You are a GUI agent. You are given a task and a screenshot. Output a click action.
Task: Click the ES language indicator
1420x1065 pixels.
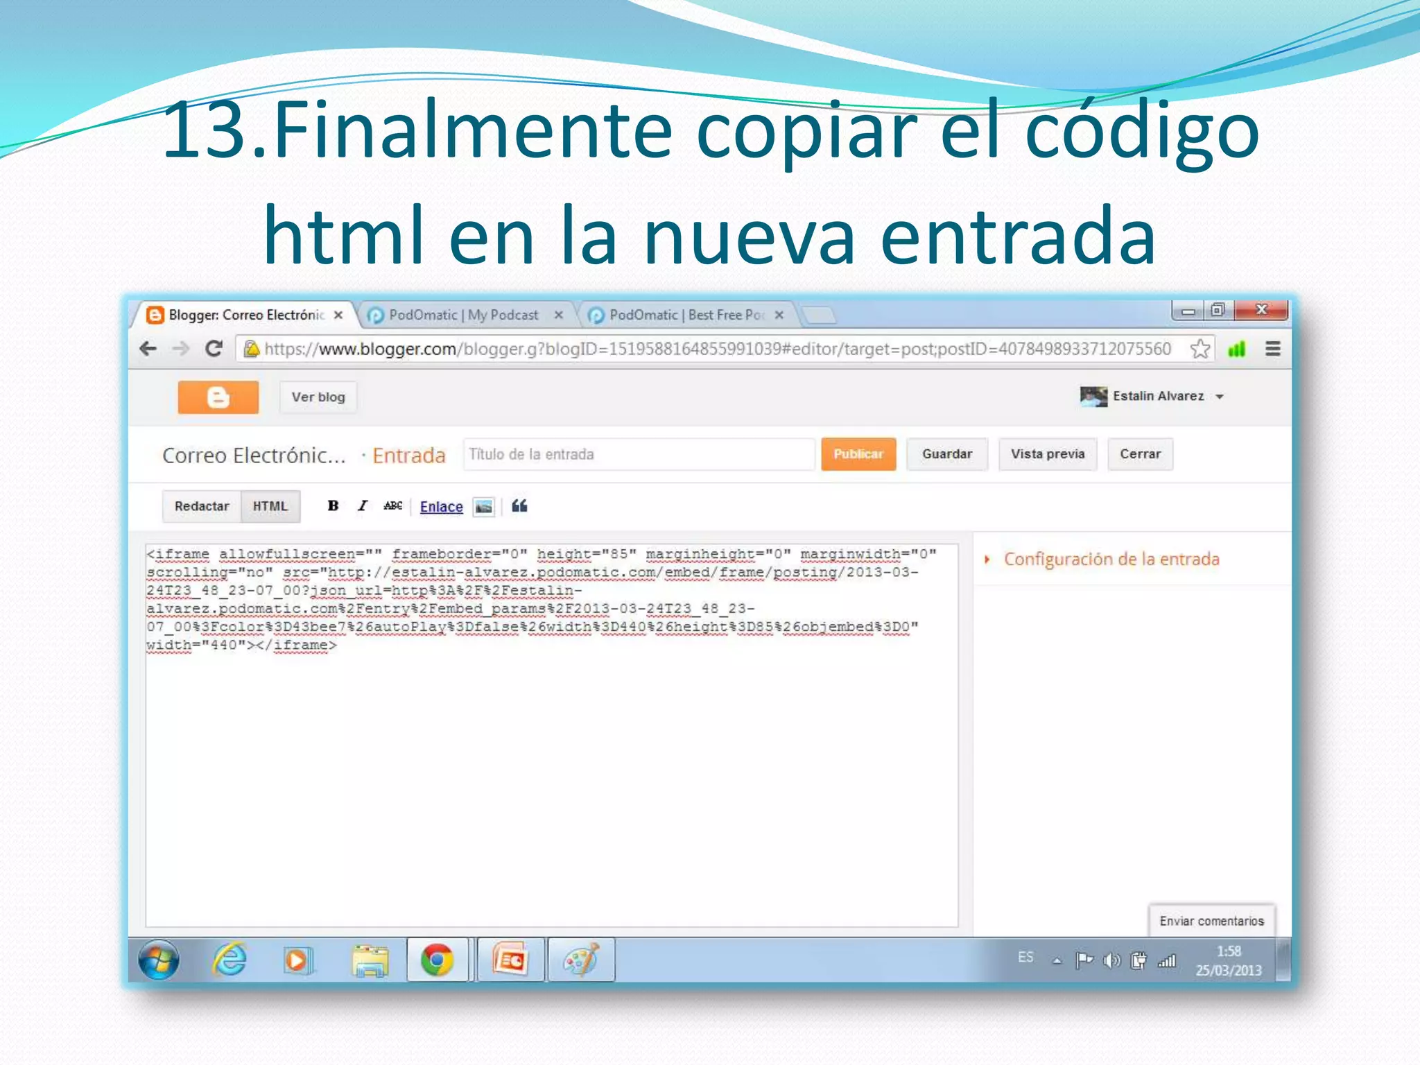pos(1025,958)
